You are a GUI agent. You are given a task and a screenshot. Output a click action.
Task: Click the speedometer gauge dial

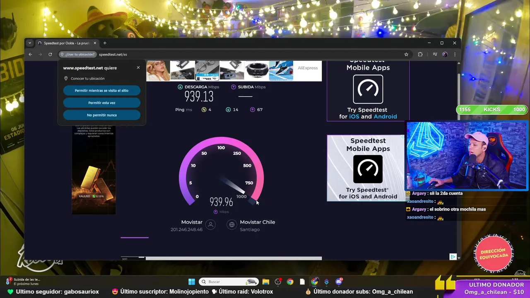(x=221, y=171)
